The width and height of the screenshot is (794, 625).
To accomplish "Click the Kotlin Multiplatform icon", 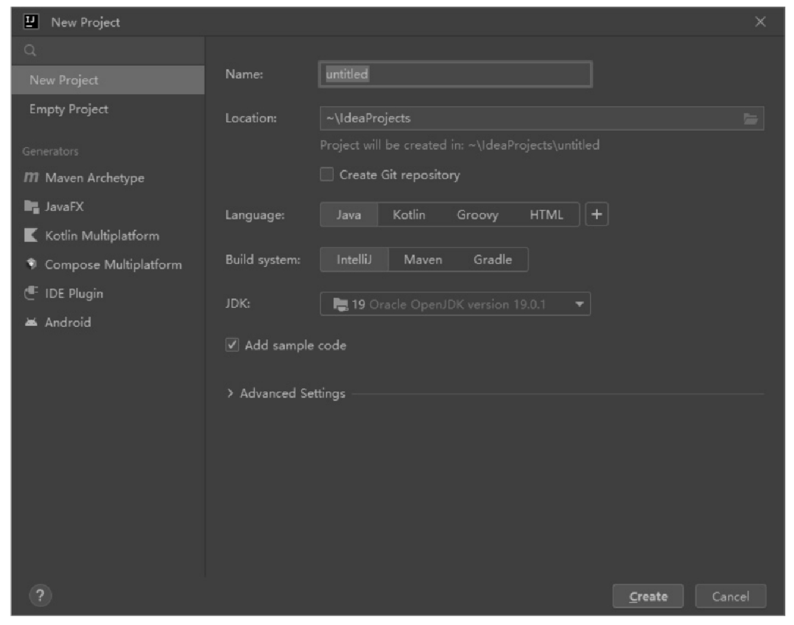I will tap(31, 236).
